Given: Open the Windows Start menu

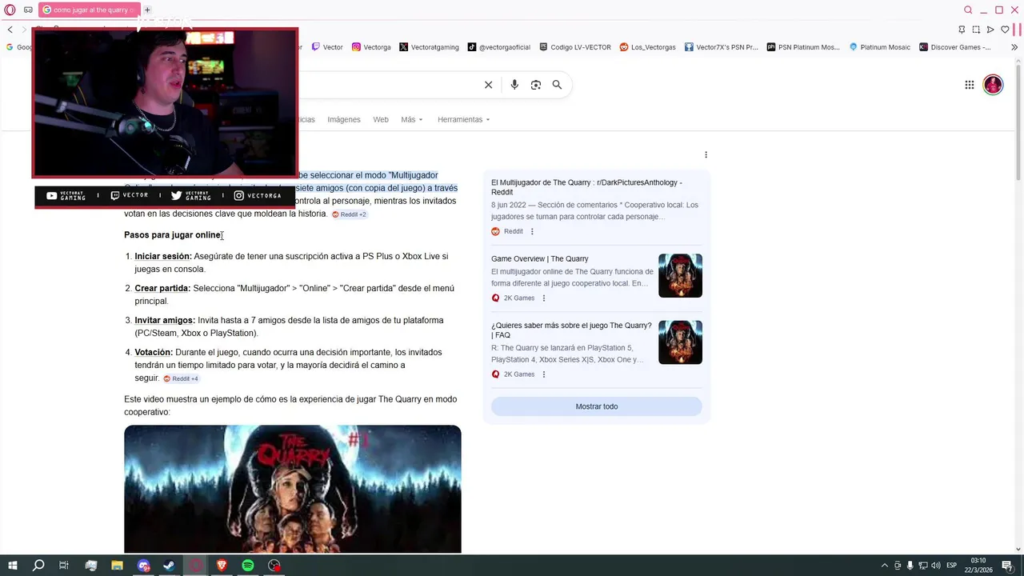Looking at the screenshot, I should 12,566.
